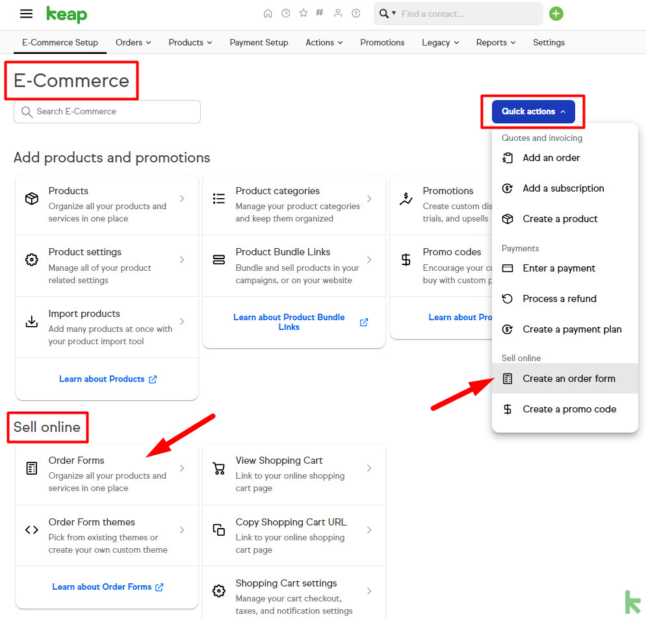Click the promo code dollar icon in menu
Image resolution: width=646 pixels, height=619 pixels.
[x=508, y=409]
